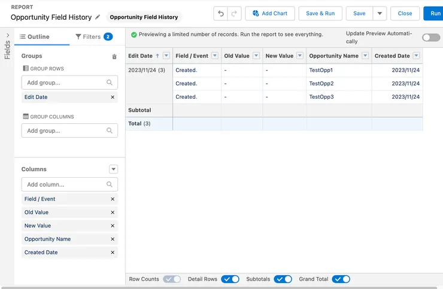The image size is (443, 289).
Task: Toggle the Row Counts switch
Action: [172, 279]
